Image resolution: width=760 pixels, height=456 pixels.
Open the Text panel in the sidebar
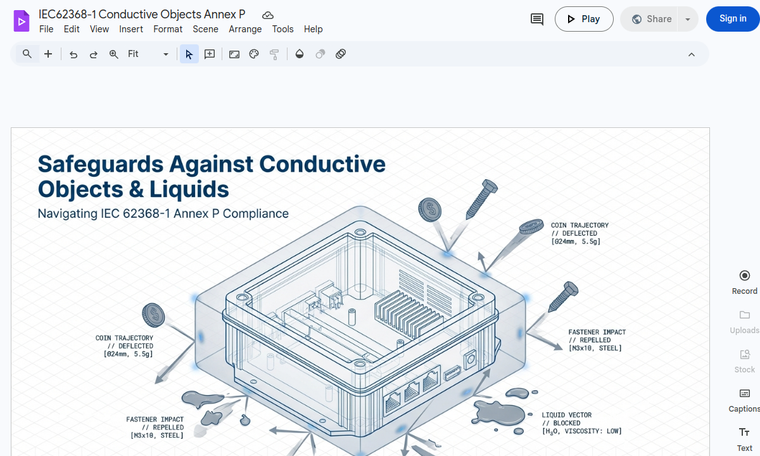[x=744, y=438]
